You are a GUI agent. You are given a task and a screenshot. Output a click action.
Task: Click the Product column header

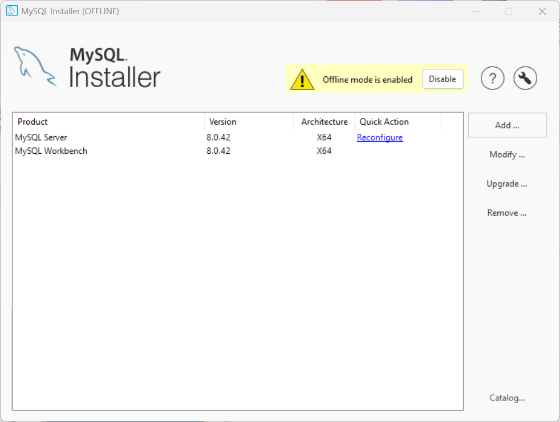109,122
